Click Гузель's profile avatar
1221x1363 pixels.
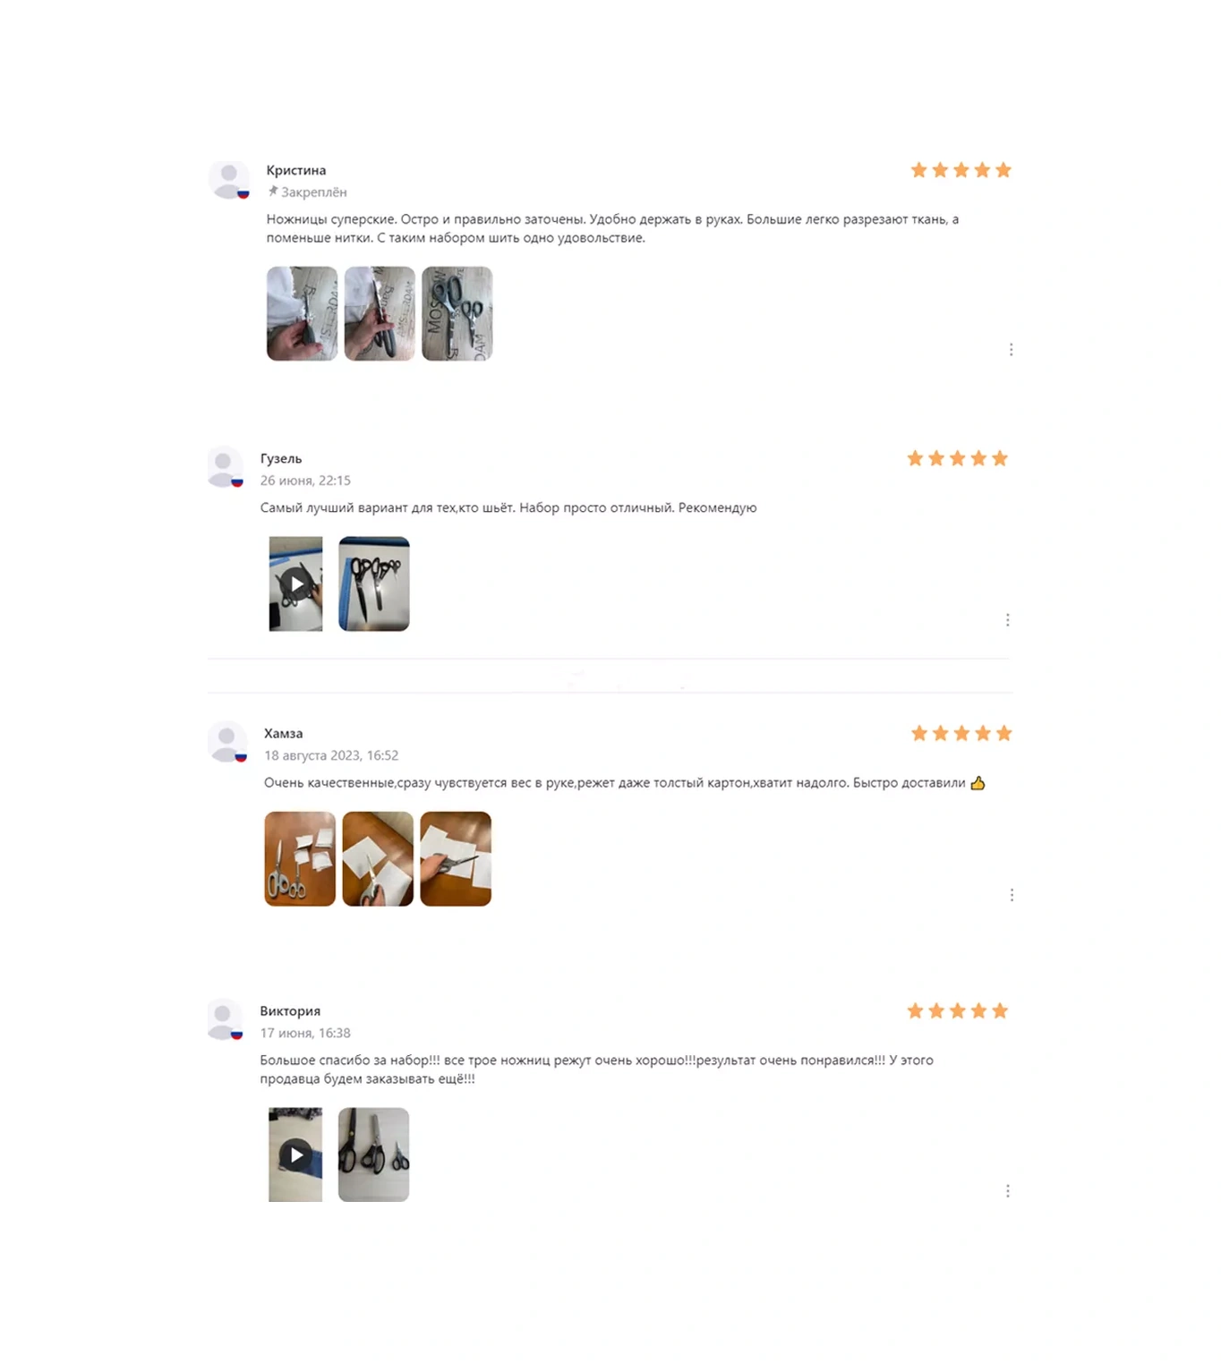tap(225, 467)
